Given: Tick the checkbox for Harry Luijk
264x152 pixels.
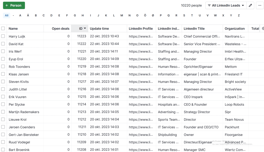Looking at the screenshot, I should tap(3, 36).
